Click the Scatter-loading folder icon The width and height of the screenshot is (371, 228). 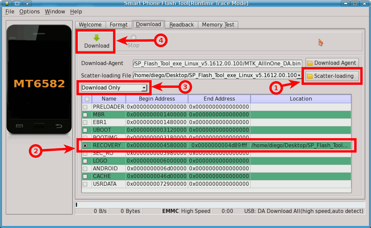(310, 76)
